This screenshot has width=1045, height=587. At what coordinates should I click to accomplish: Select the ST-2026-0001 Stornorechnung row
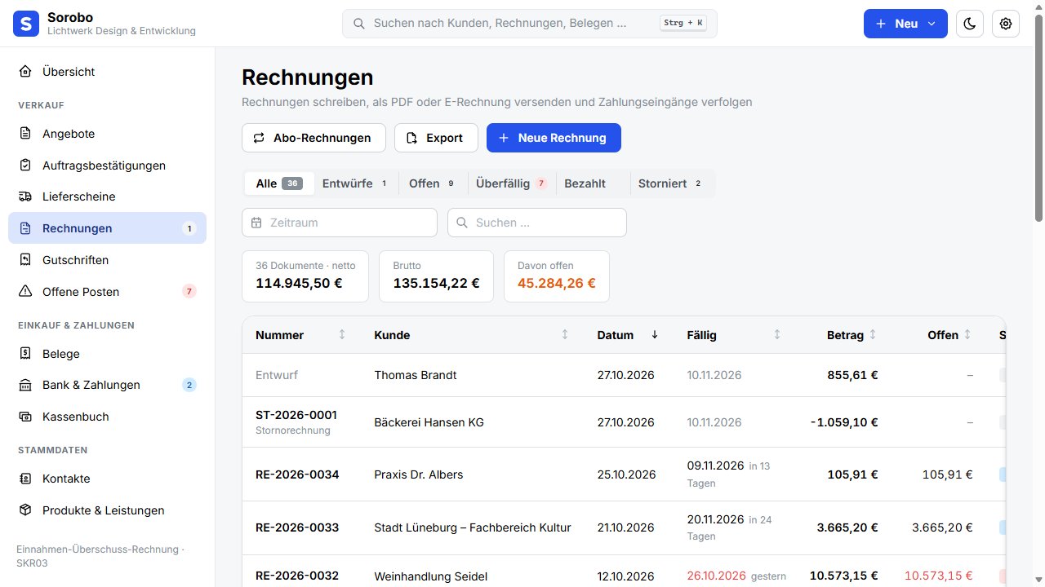(x=624, y=422)
